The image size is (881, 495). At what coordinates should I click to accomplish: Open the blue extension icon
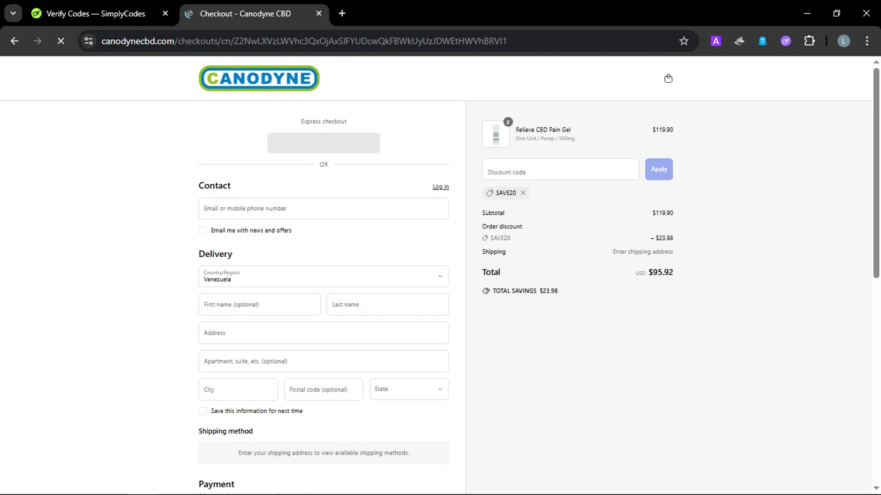(762, 41)
